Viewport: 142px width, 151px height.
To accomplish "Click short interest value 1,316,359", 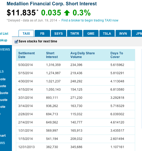I will click(53, 65).
